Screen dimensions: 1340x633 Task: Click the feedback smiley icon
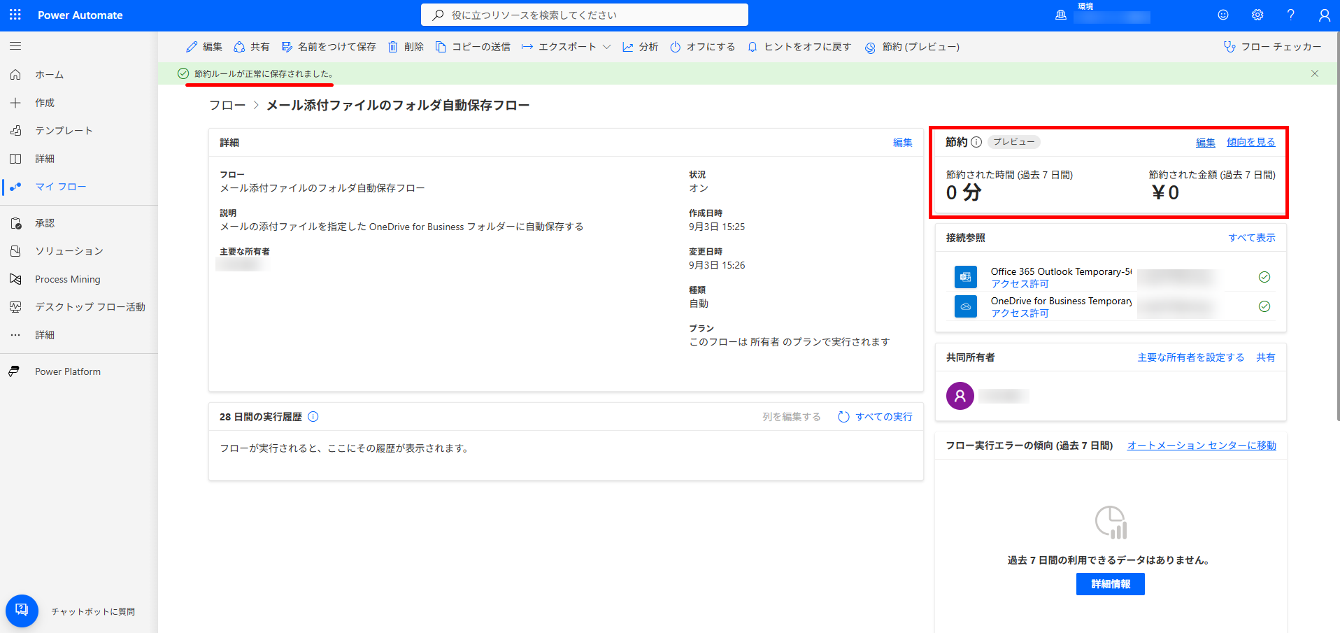(x=1223, y=15)
